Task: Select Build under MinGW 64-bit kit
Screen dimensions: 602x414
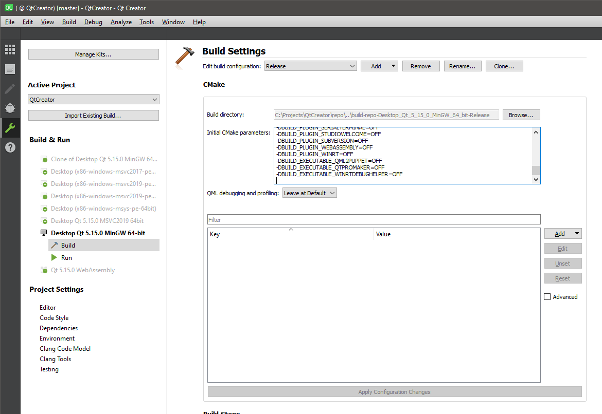Action: coord(68,246)
